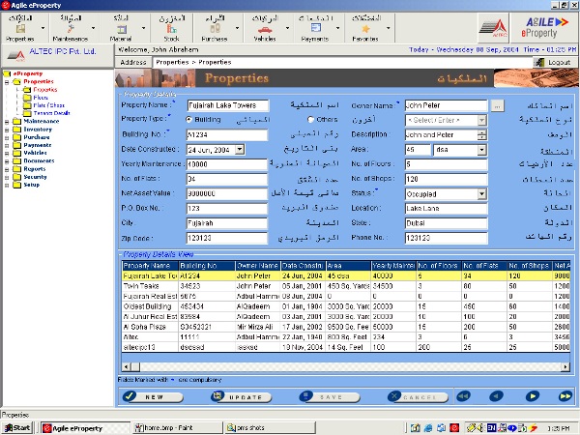The image size is (580, 435).
Task: Select the Others property type radio
Action: click(x=310, y=119)
